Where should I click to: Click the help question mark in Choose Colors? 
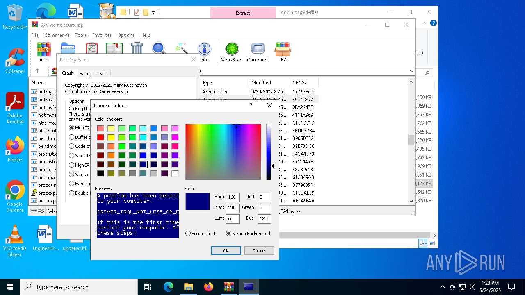coord(251,105)
